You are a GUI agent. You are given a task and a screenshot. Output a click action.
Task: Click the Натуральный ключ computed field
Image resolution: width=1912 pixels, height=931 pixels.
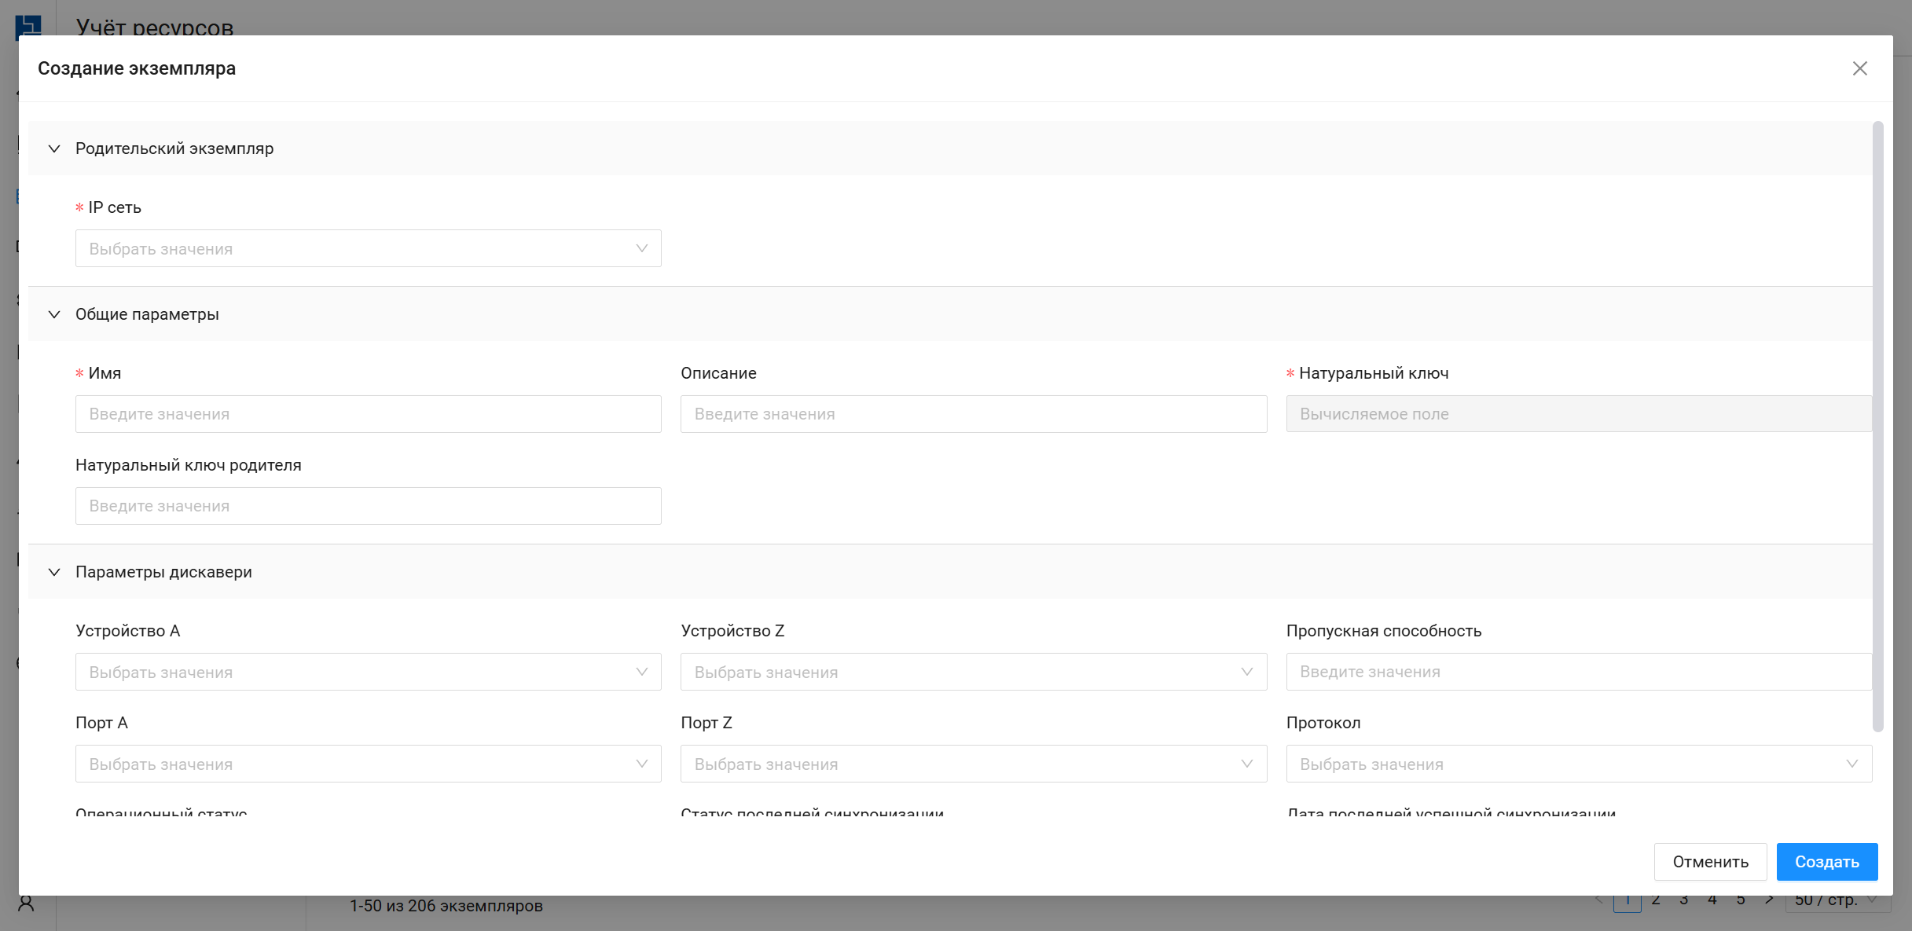(x=1578, y=414)
